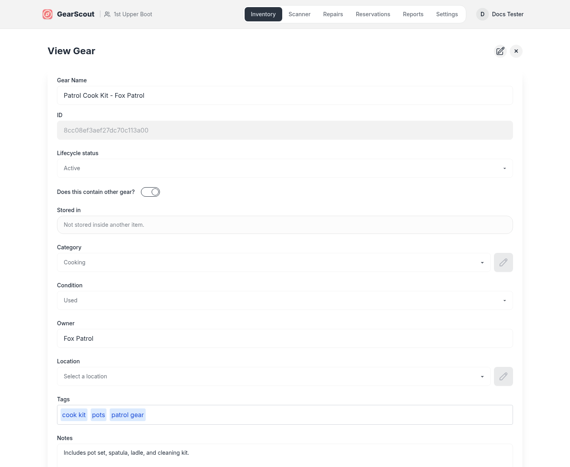
Task: Click the troop people icon beside 1st Upper Boot
Action: pyautogui.click(x=107, y=14)
